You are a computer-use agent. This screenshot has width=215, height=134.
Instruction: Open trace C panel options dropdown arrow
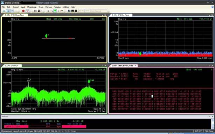pos(210,15)
